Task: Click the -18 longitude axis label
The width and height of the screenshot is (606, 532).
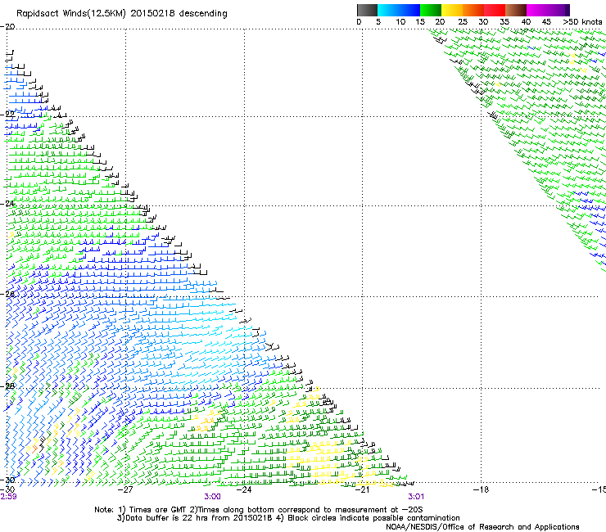Action: coord(481,489)
